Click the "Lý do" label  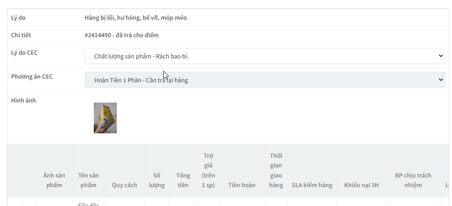coord(18,17)
